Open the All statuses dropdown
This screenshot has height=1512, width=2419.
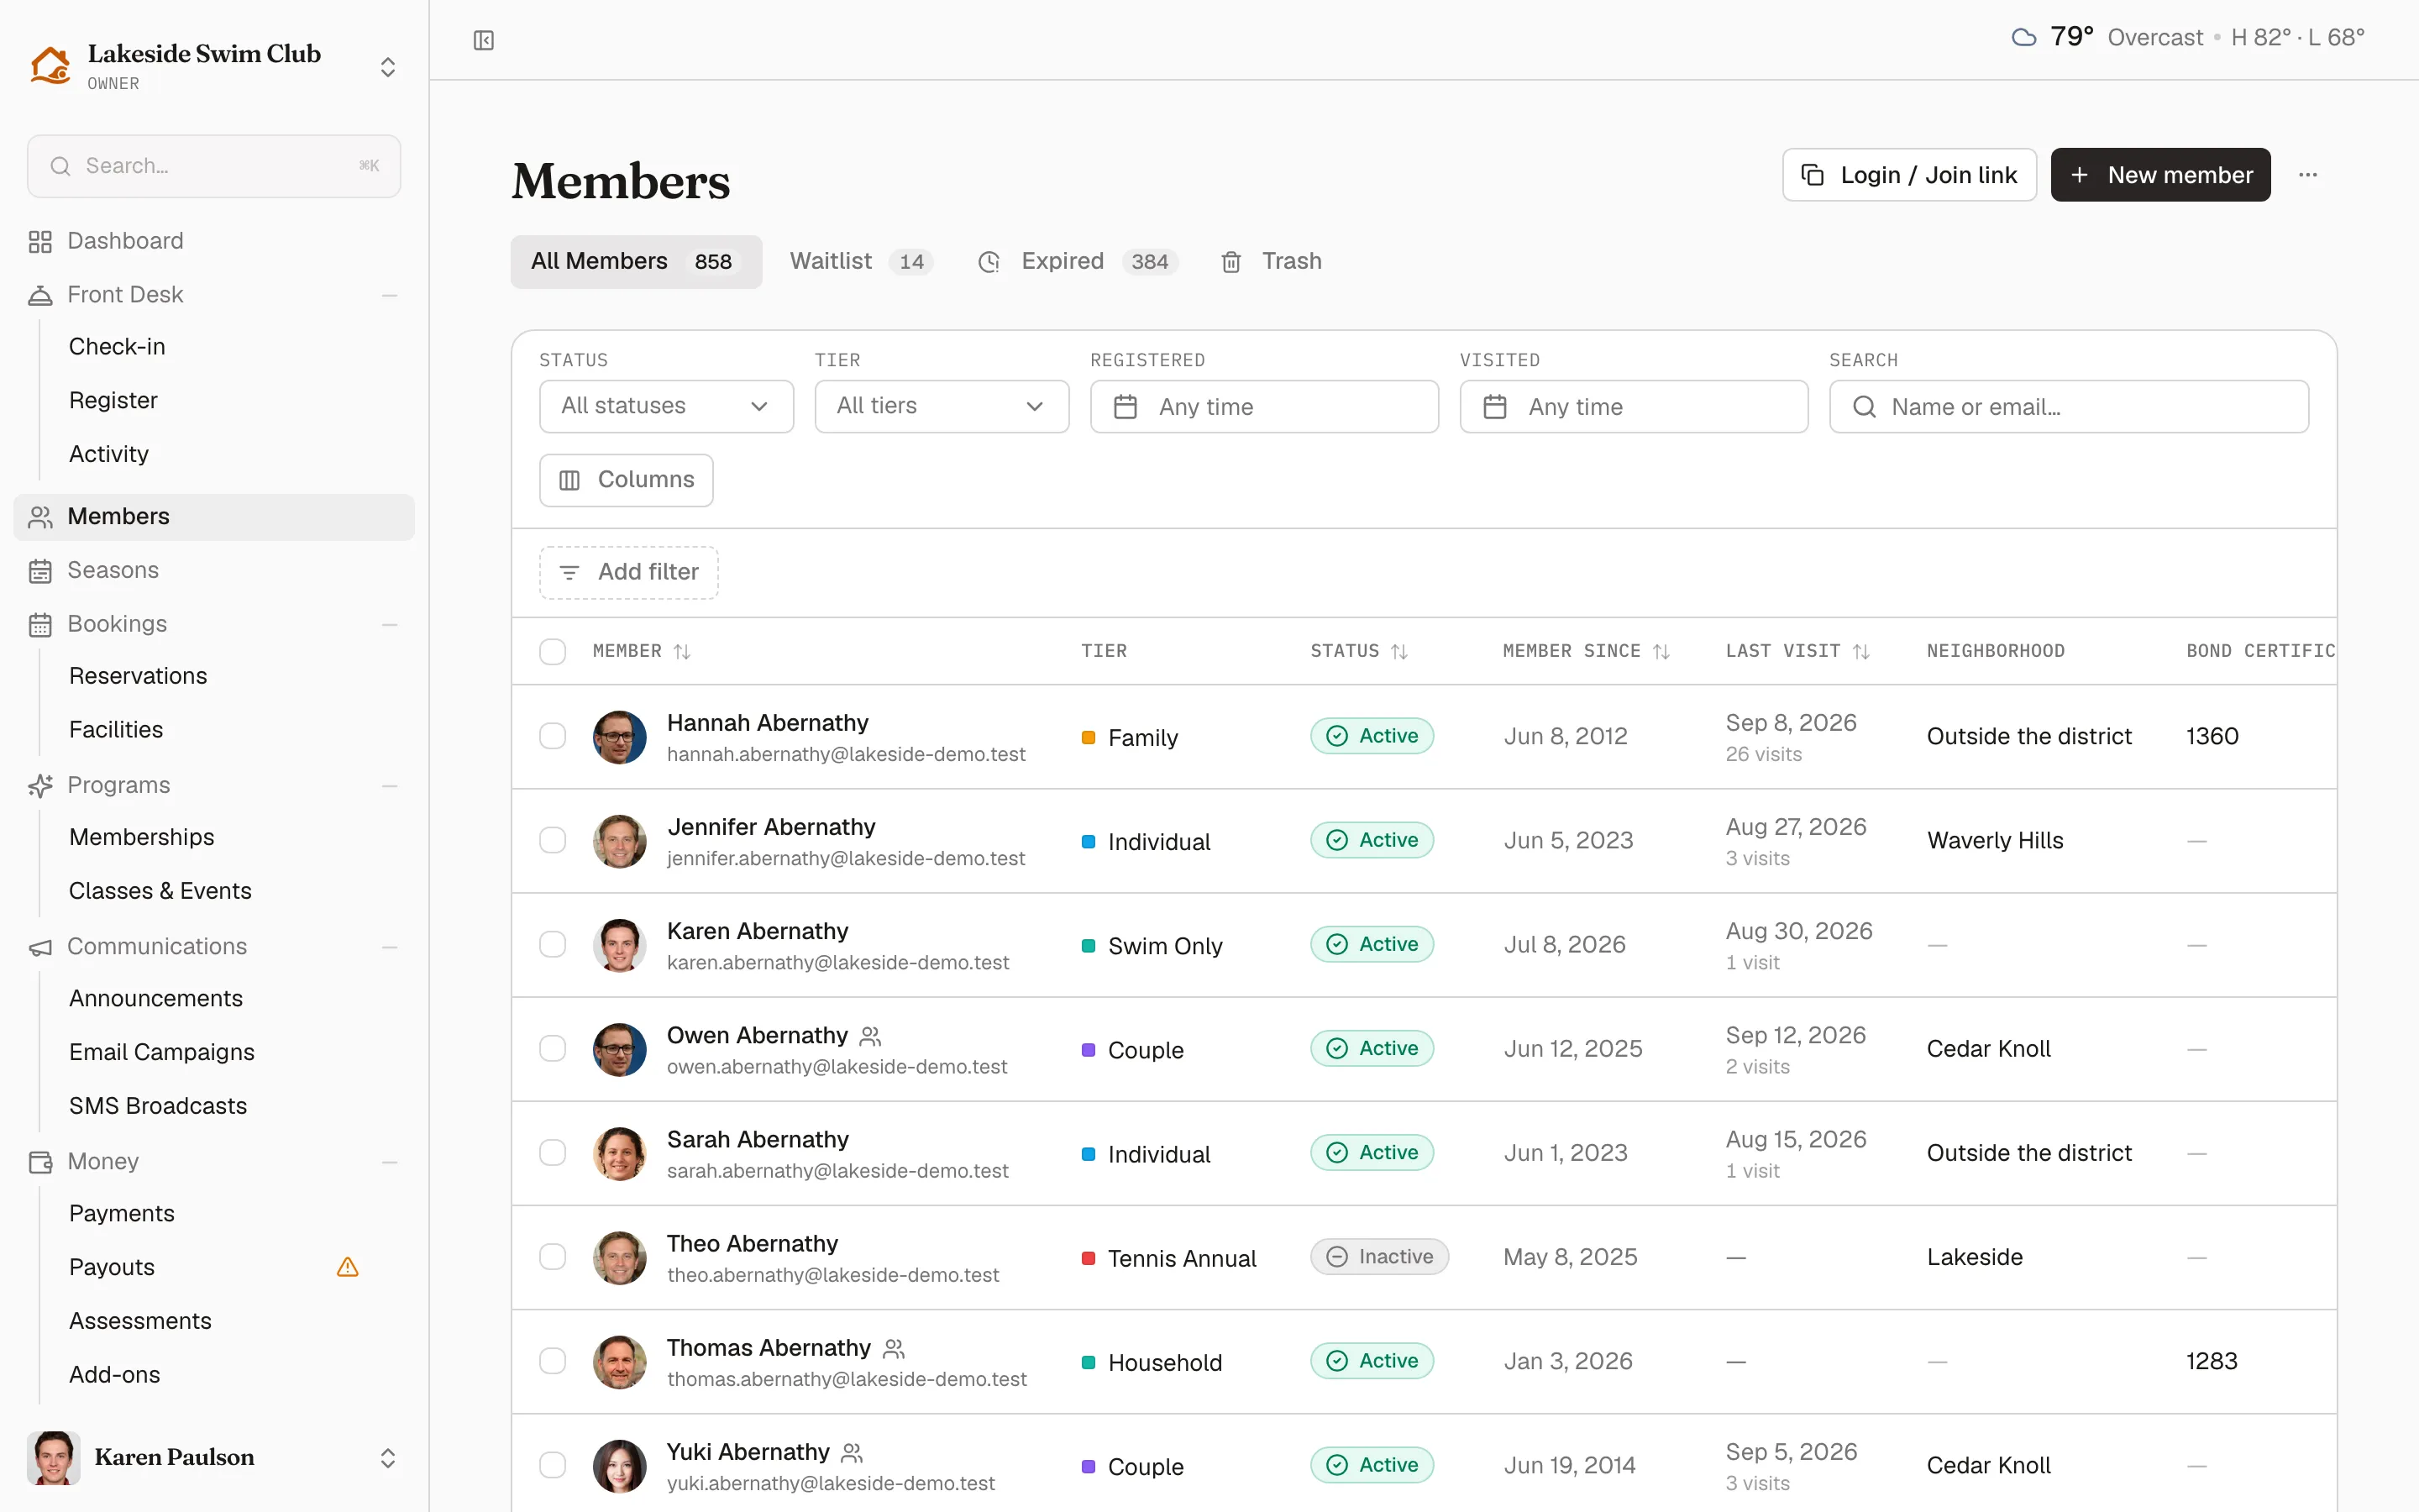click(667, 406)
